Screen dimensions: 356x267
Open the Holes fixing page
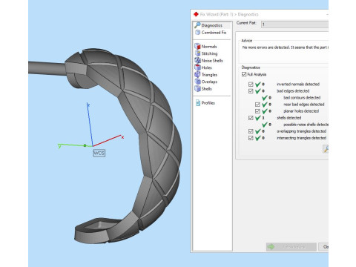tap(203, 67)
